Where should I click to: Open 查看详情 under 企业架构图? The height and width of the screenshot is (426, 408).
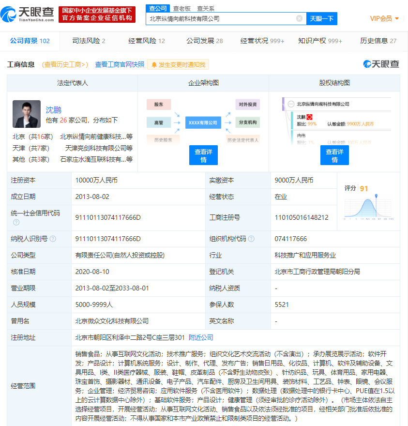[x=203, y=155]
